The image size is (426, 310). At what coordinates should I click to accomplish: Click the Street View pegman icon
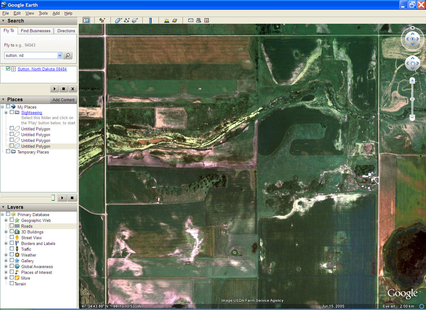[x=17, y=238]
